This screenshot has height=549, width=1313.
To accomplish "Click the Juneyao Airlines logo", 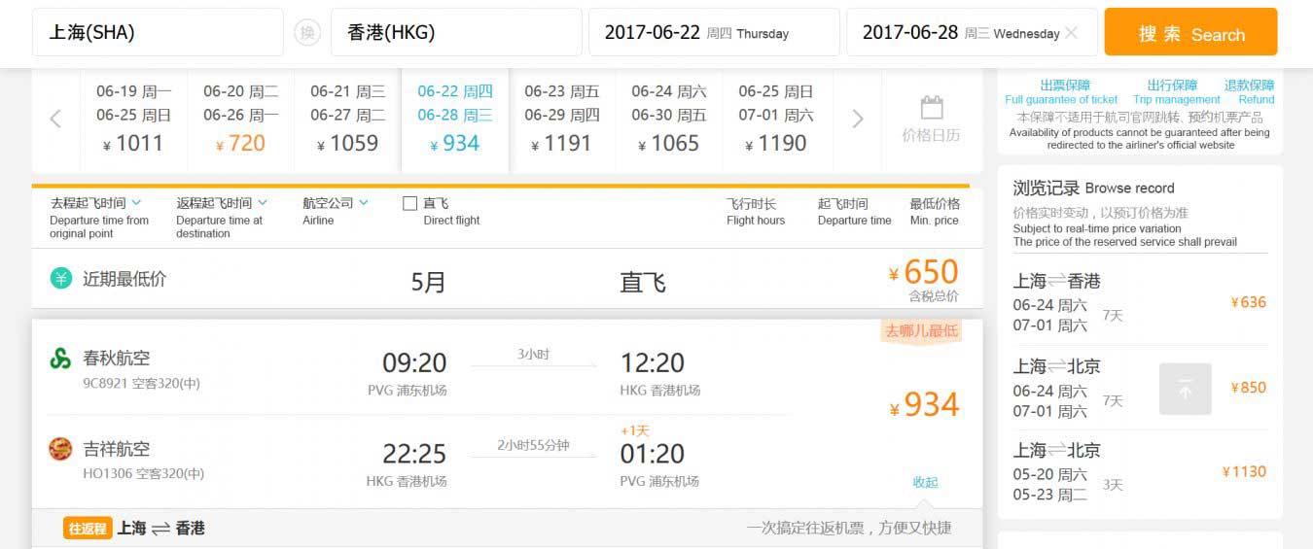I will coord(60,449).
